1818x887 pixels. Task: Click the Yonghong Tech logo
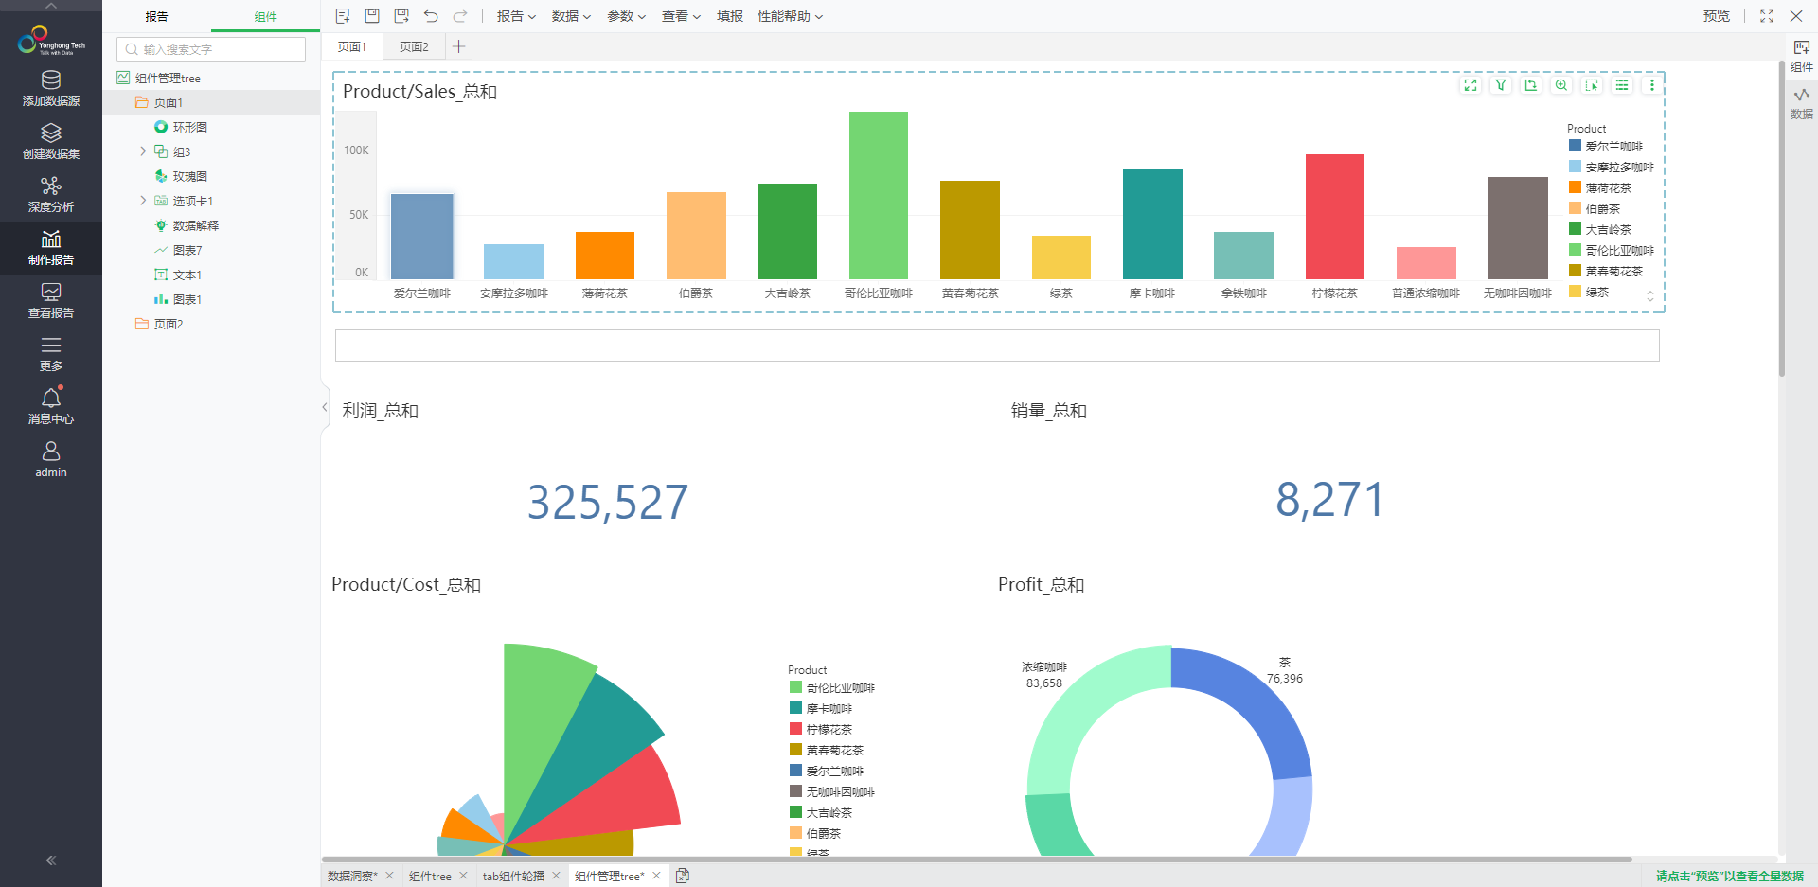click(51, 41)
